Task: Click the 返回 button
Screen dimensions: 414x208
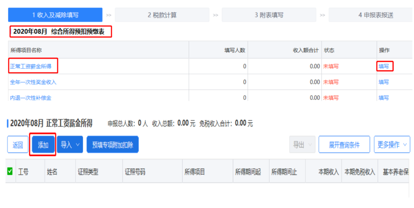Action: (x=18, y=145)
